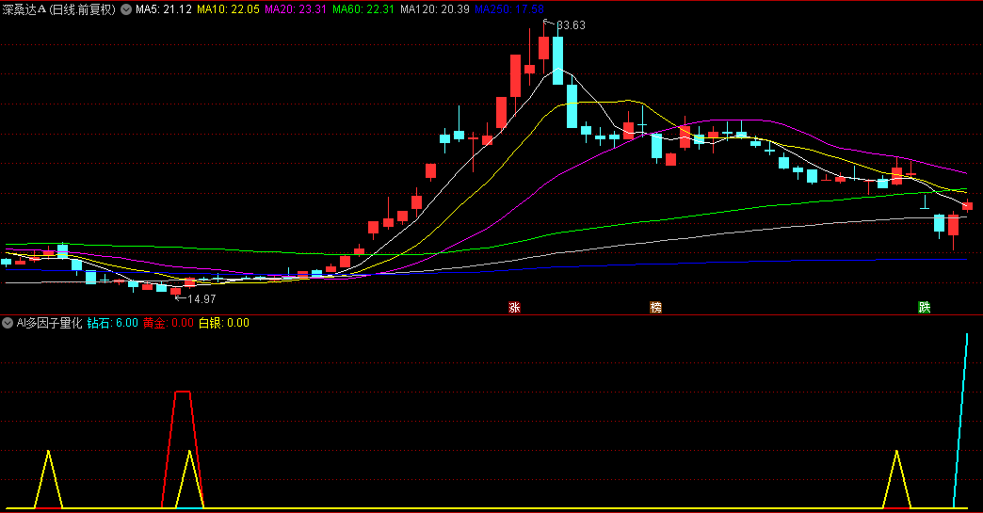Select the yellow 白银 0.00 indicator value
Screen dimensions: 983x513
pos(223,323)
